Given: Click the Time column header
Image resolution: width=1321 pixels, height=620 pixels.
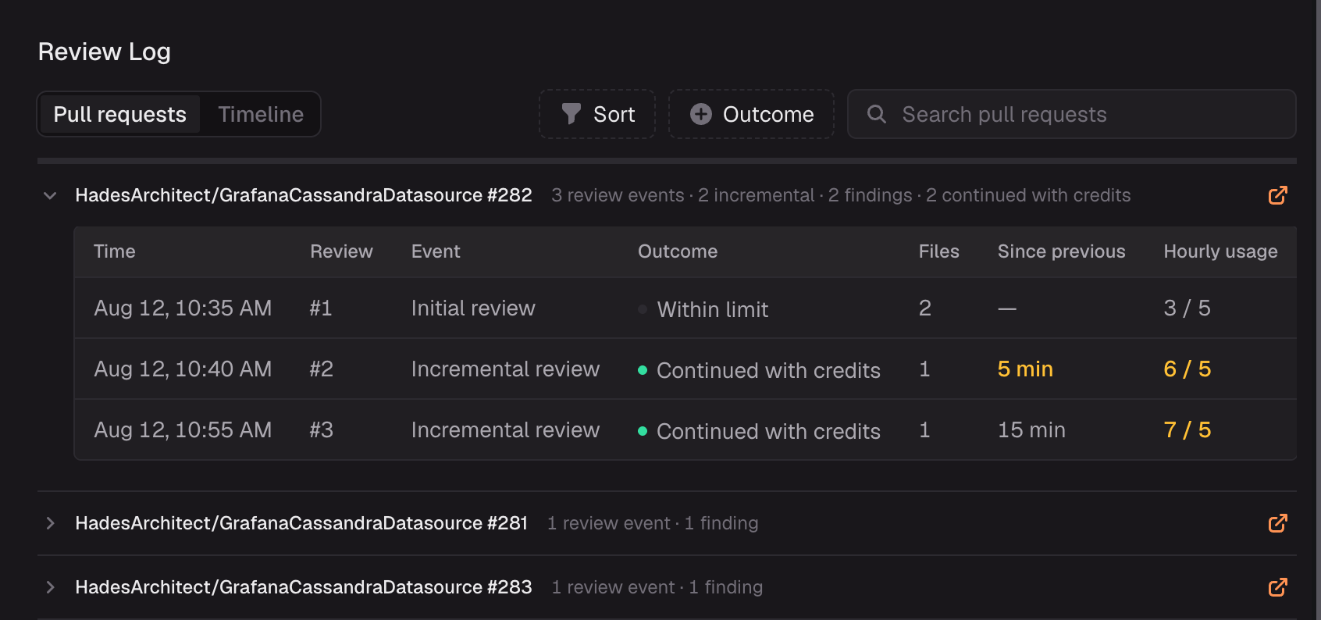Looking at the screenshot, I should tap(115, 251).
